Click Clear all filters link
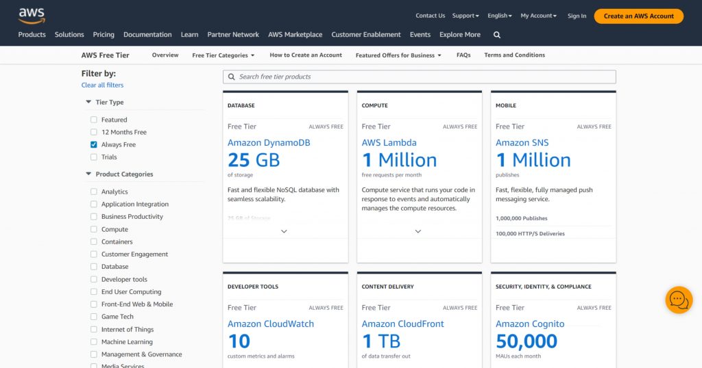The width and height of the screenshot is (702, 368). pos(102,85)
